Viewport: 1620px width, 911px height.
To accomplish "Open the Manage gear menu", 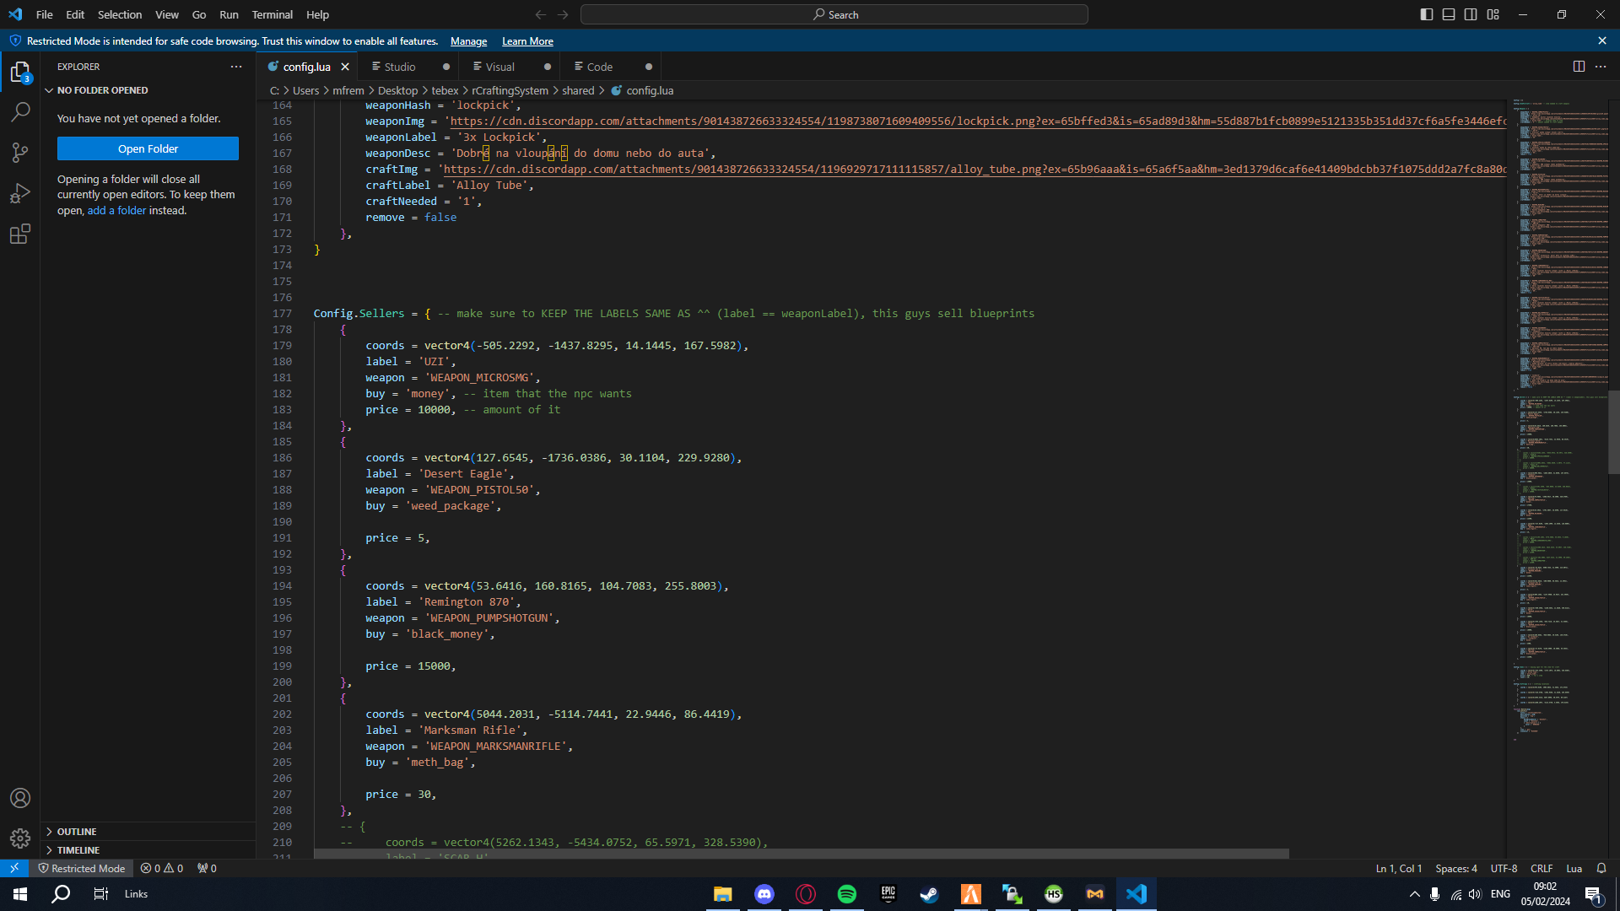I will (x=20, y=838).
